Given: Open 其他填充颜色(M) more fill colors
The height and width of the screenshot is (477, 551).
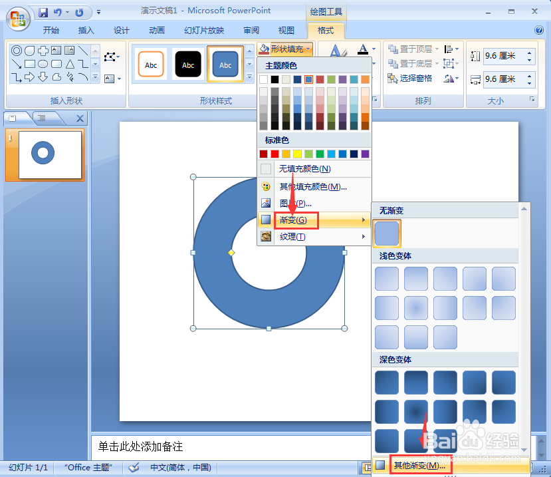Looking at the screenshot, I should [x=314, y=186].
